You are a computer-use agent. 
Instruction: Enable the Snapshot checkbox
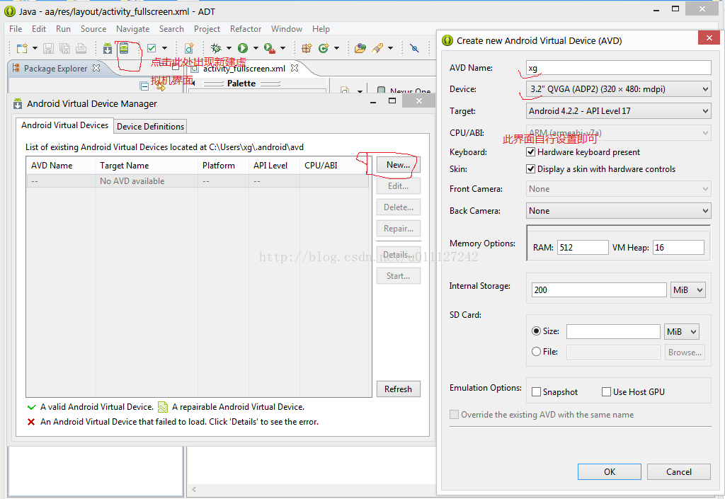pos(537,392)
